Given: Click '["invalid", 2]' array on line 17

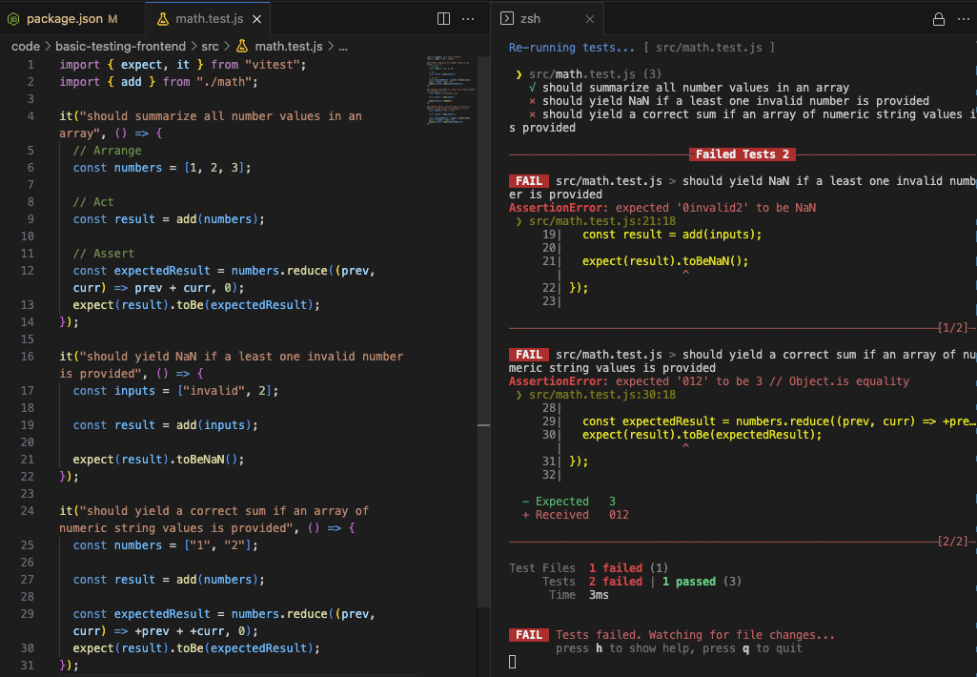Looking at the screenshot, I should [224, 391].
